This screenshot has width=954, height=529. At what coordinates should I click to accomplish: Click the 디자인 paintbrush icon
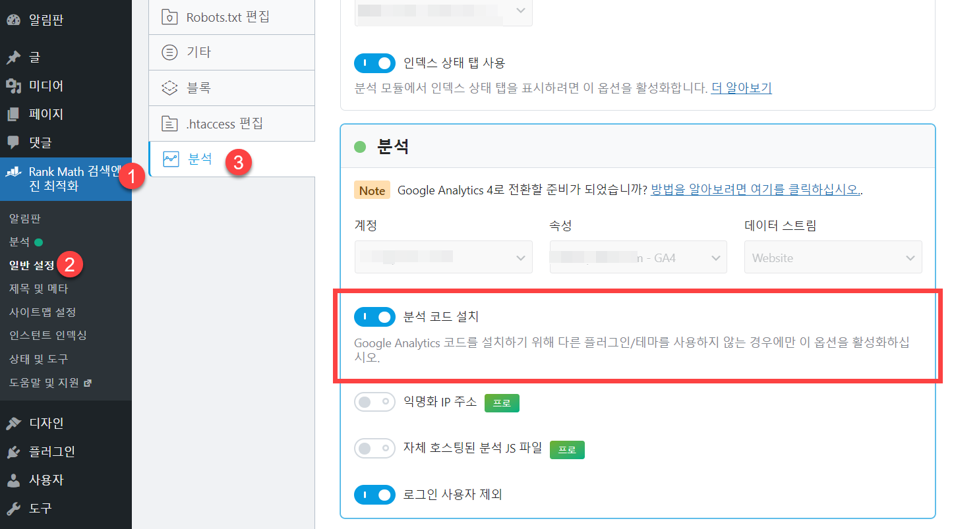(13, 423)
